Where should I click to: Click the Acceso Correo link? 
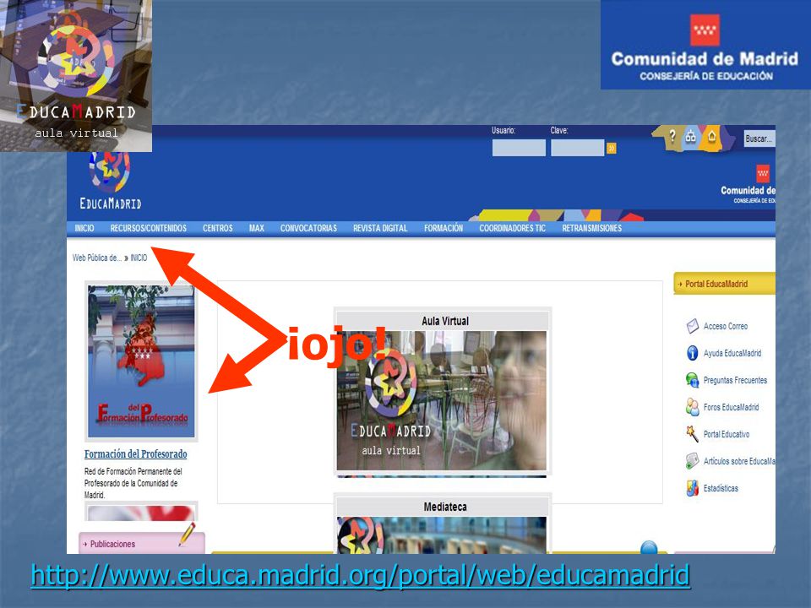click(x=726, y=326)
